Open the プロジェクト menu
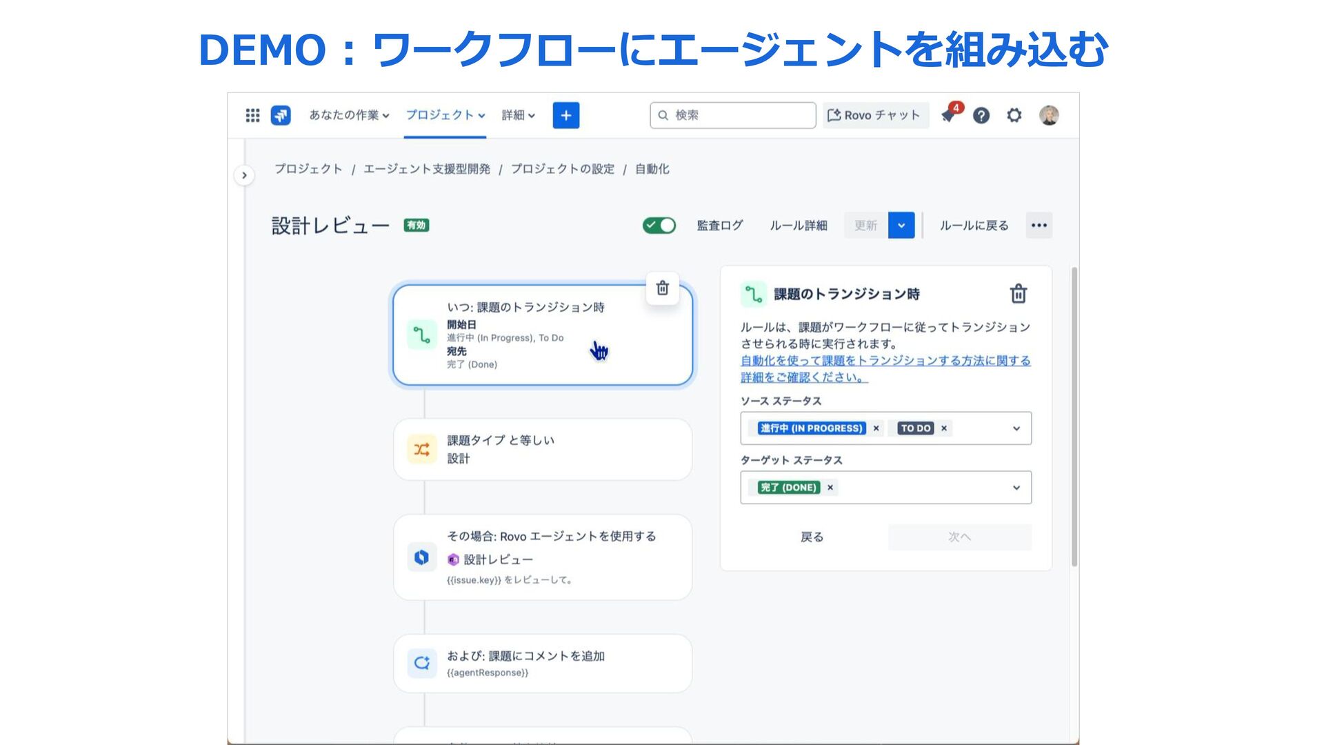This screenshot has width=1324, height=745. (x=445, y=115)
